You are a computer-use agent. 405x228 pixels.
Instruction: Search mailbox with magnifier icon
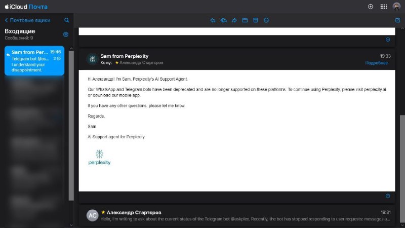point(67,20)
